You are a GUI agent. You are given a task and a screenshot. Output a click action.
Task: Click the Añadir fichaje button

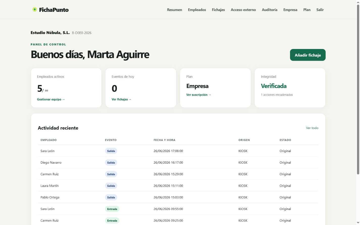tap(308, 55)
